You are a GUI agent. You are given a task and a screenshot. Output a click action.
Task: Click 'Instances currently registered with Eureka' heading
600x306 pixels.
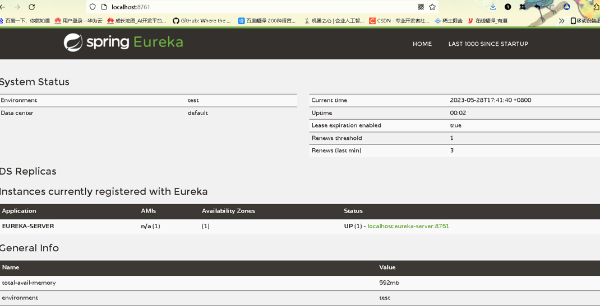(104, 191)
